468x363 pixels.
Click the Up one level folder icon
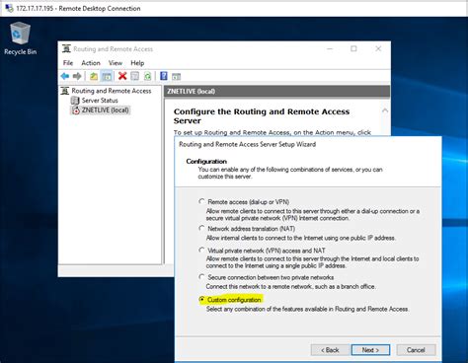coord(94,76)
